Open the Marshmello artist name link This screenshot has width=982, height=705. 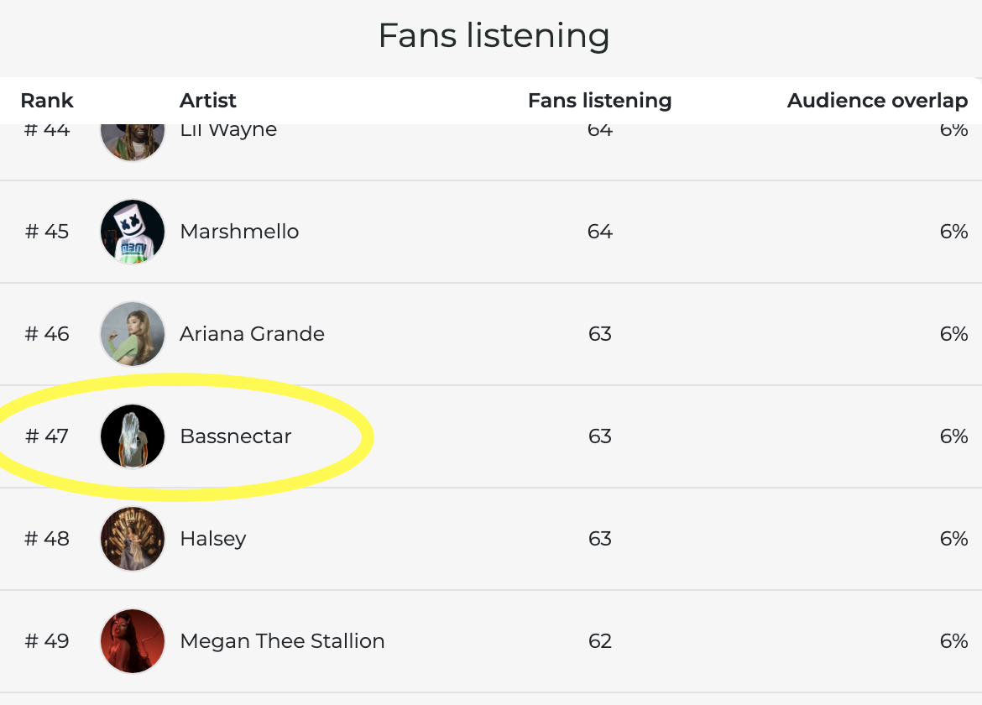[x=239, y=232]
